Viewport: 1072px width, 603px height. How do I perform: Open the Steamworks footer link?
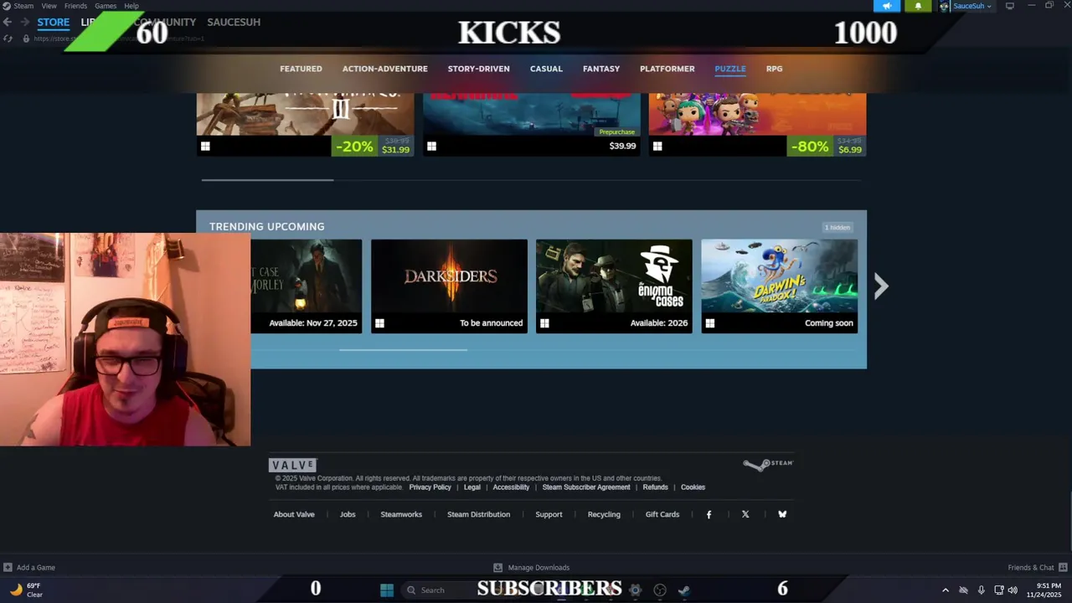click(x=401, y=514)
